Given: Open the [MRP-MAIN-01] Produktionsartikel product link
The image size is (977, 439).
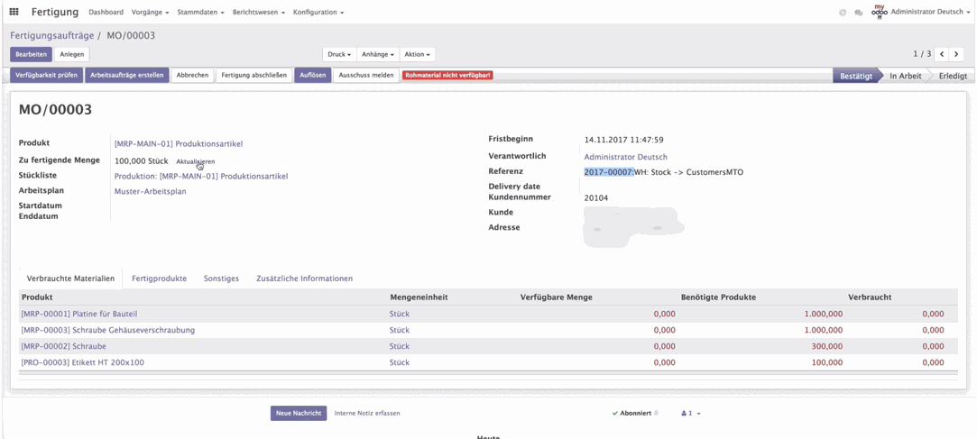Looking at the screenshot, I should tap(179, 144).
